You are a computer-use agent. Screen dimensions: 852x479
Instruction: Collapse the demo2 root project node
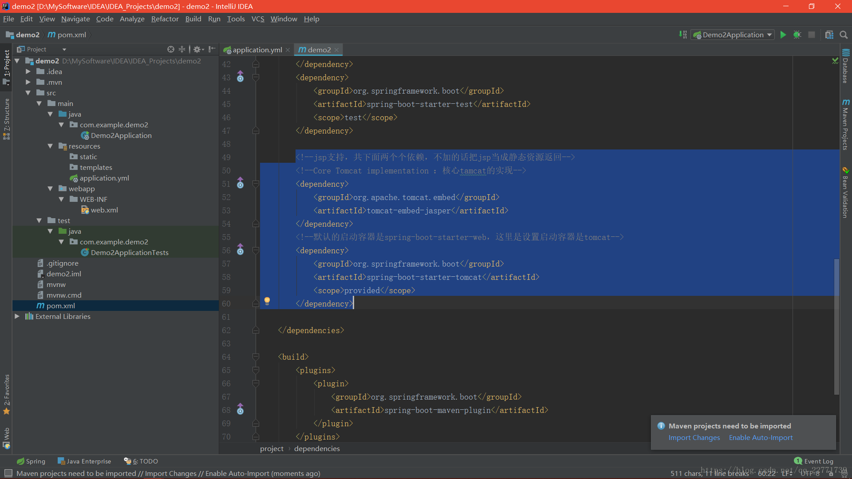click(x=17, y=61)
